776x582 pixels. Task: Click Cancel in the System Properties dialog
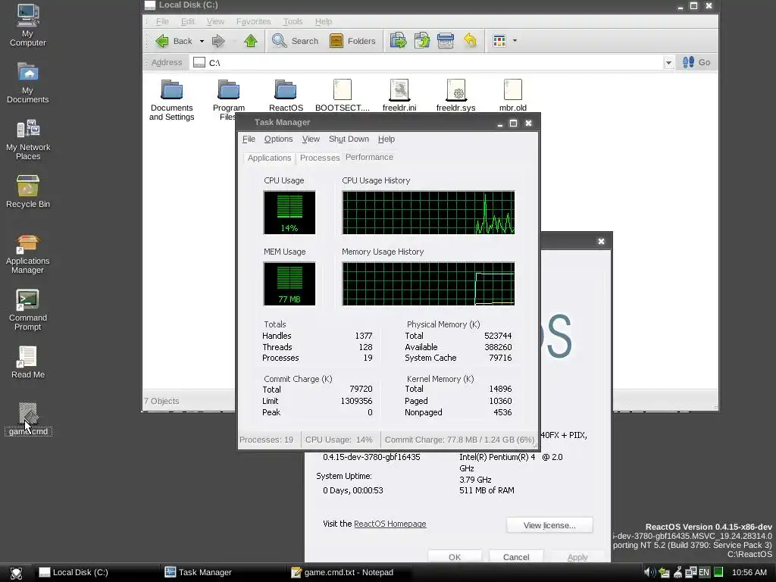pos(515,557)
